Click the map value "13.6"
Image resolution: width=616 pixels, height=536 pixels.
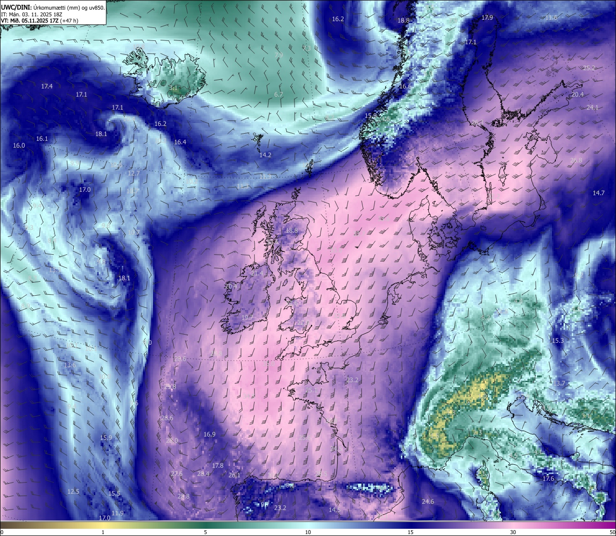click(70, 365)
